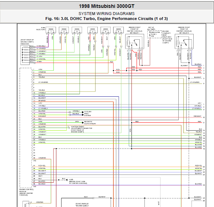Click the 'IGNITION TIMING ADJUSTMENT CONNECTOR' label

click(82, 127)
